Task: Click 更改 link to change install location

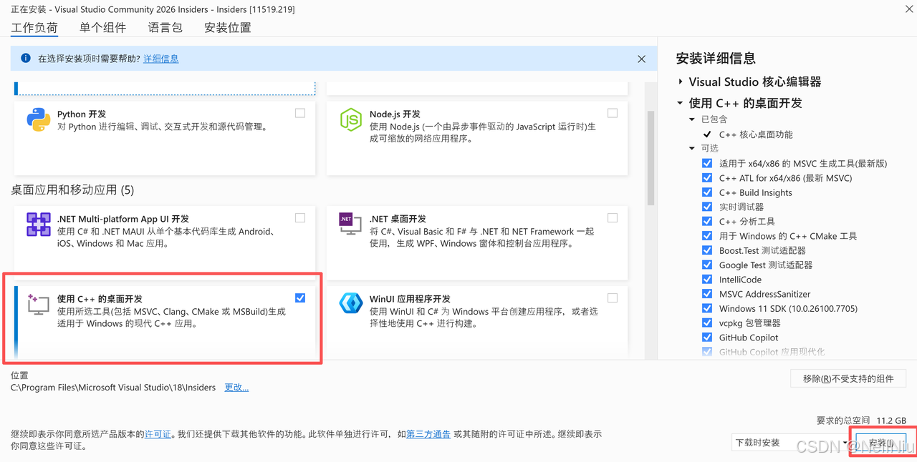Action: tap(236, 387)
